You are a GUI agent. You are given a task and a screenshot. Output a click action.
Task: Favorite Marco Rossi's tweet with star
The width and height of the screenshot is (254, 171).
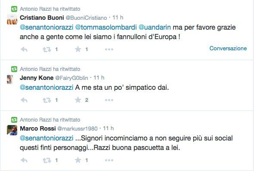pyautogui.click(x=78, y=160)
